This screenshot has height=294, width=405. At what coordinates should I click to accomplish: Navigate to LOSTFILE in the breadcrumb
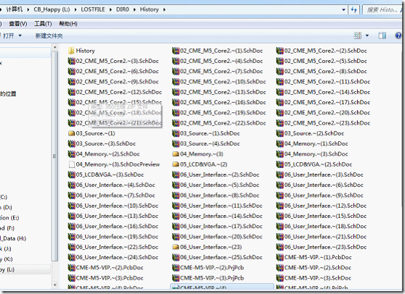click(x=93, y=9)
